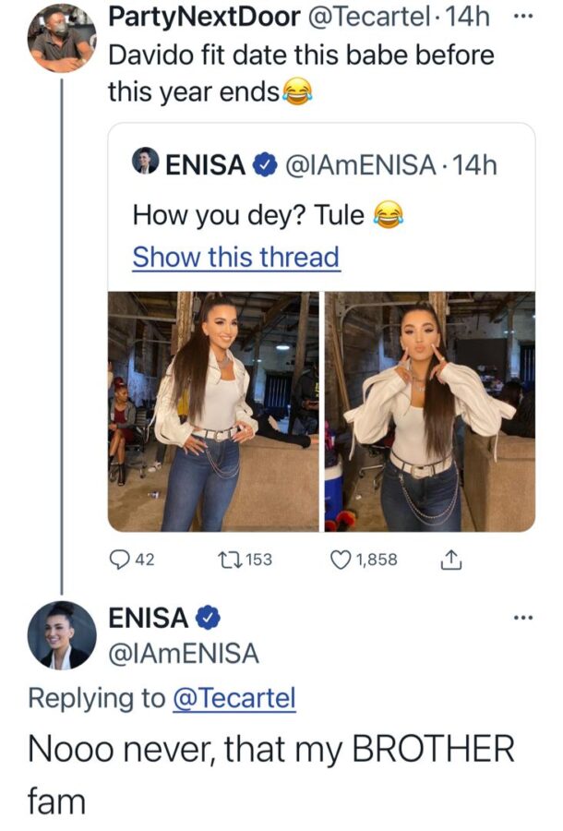Click the @IAmENISA handle under reply name
This screenshot has width=563, height=831.
pos(184,654)
